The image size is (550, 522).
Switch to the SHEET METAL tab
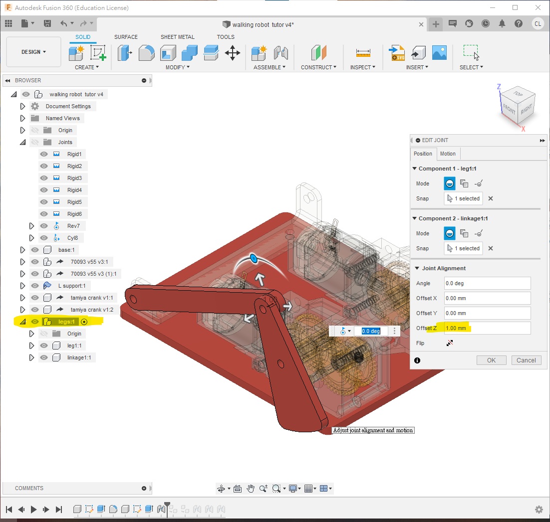tap(178, 37)
